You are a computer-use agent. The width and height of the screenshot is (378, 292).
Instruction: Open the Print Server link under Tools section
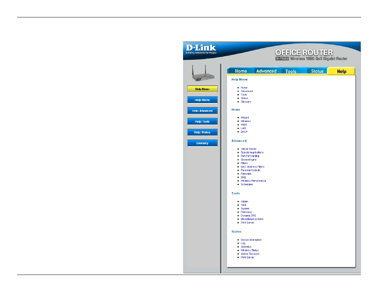click(x=247, y=223)
